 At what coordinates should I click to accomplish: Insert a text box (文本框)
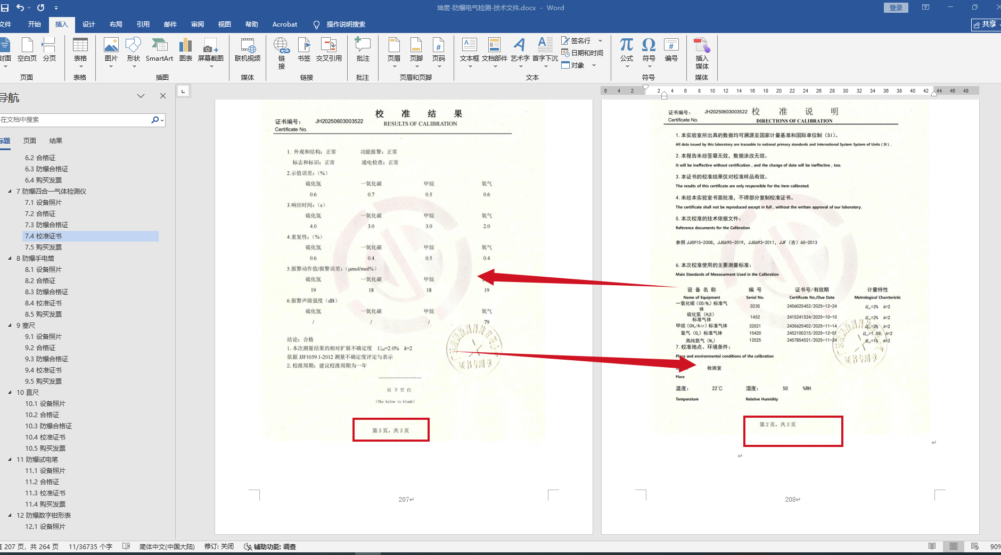coord(470,52)
